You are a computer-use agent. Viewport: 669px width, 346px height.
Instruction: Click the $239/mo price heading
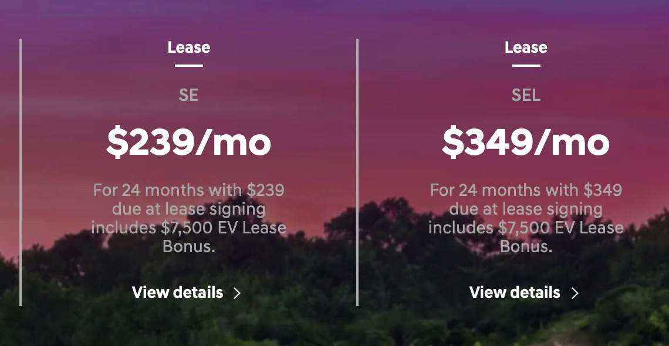188,143
